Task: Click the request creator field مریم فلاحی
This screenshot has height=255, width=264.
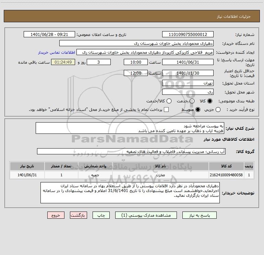Action: (145, 52)
